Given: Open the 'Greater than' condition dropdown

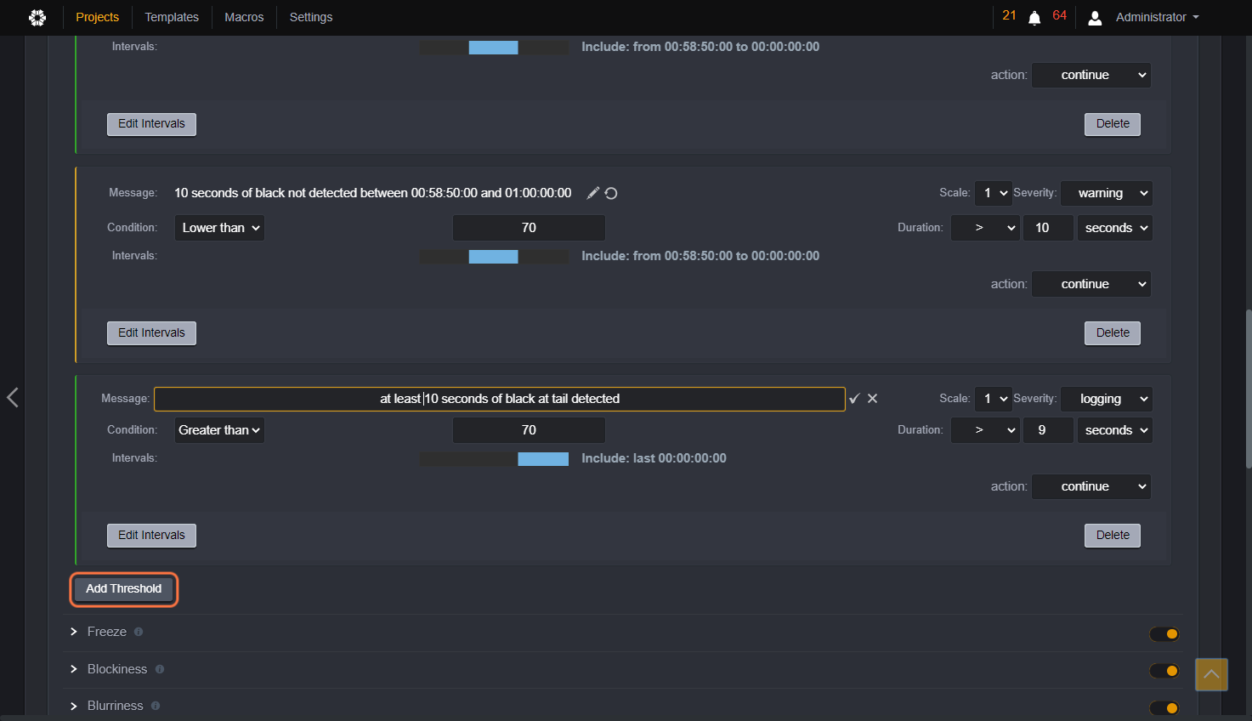Looking at the screenshot, I should (219, 430).
